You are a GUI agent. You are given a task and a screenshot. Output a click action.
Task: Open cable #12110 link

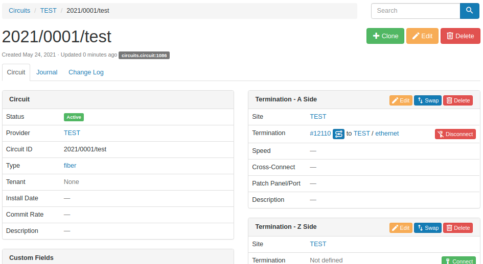[x=320, y=134]
